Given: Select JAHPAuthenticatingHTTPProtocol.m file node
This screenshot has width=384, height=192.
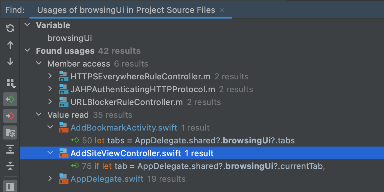Looking at the screenshot, I should tap(143, 89).
